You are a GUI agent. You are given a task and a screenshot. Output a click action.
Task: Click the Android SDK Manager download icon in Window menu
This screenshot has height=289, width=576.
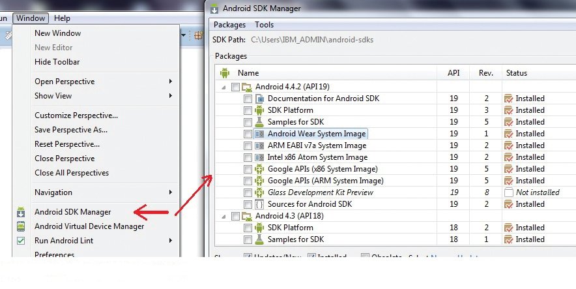point(21,212)
